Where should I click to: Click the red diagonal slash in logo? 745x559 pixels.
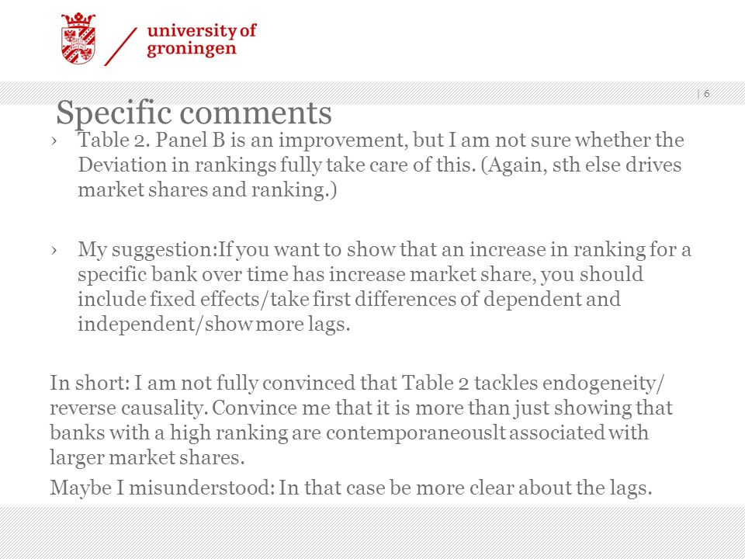pyautogui.click(x=121, y=47)
